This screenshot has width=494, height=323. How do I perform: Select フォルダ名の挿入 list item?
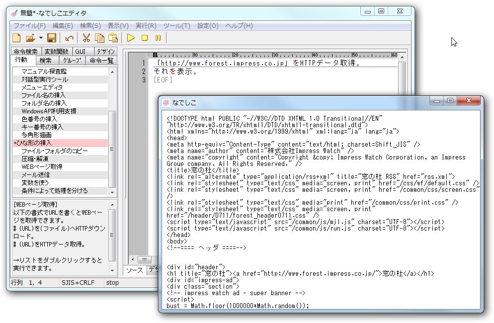(x=60, y=103)
